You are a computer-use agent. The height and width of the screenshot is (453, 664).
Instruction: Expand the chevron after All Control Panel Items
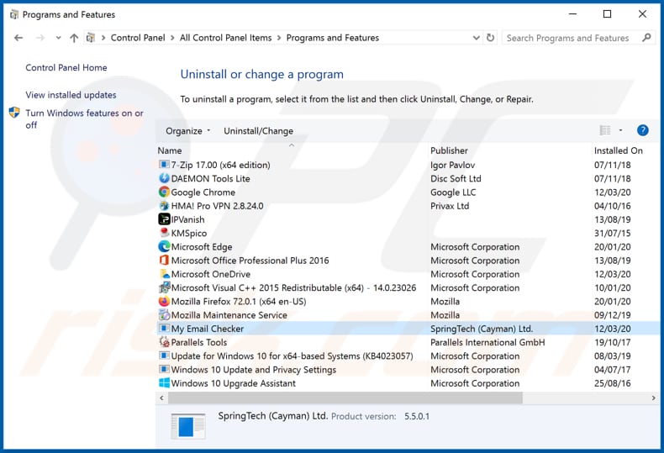click(x=279, y=38)
